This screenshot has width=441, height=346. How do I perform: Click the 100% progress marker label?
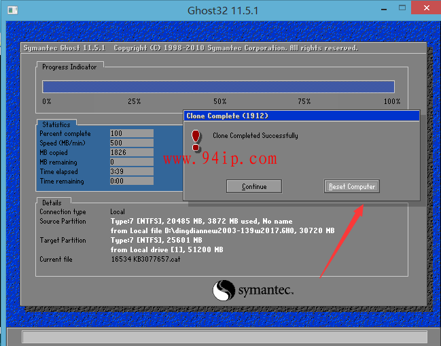pyautogui.click(x=392, y=101)
